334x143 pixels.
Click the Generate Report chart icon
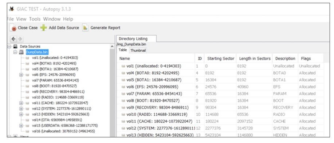tap(85, 28)
